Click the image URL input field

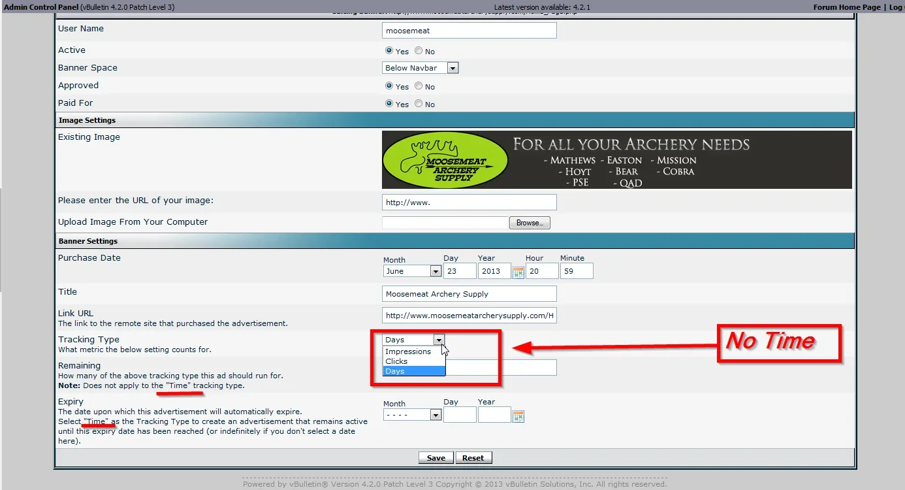[469, 203]
